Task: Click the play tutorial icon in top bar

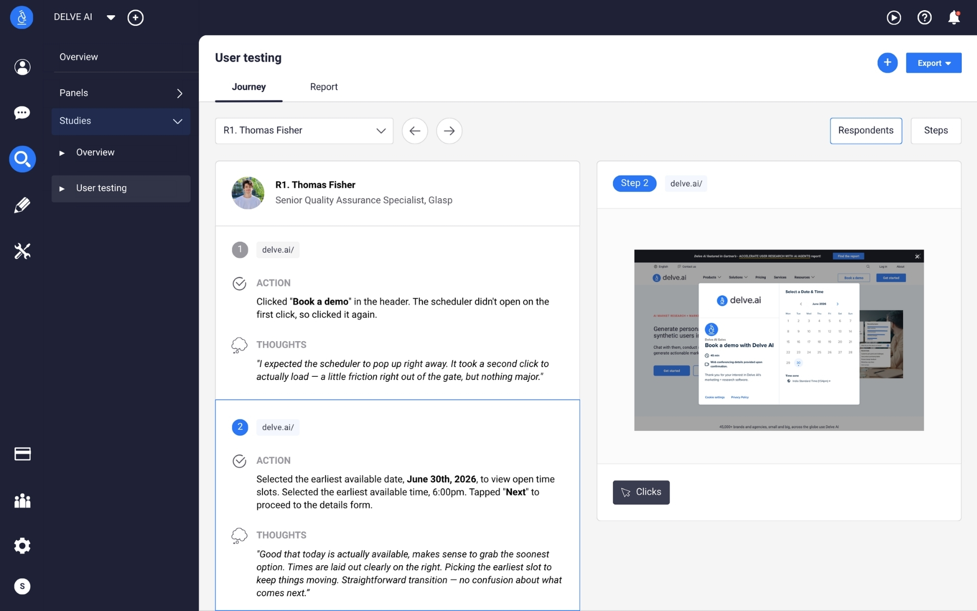Action: point(894,18)
